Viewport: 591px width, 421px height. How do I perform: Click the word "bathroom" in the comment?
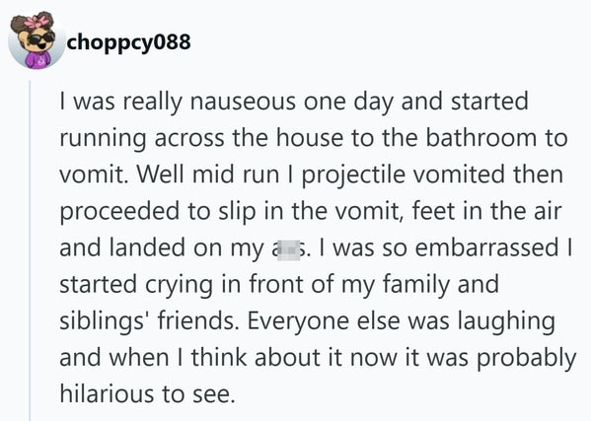click(x=480, y=138)
